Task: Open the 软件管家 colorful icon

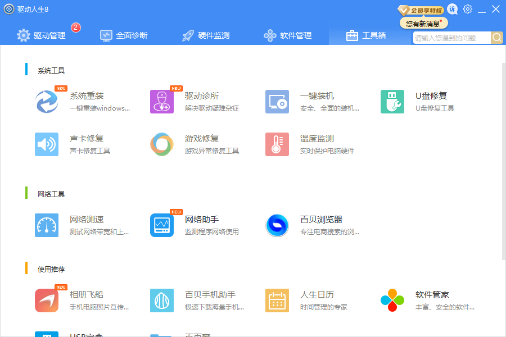Action: tap(392, 300)
